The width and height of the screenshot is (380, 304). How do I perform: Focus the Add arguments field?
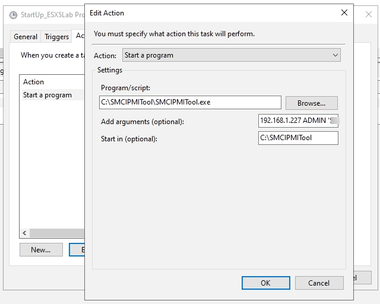(298, 121)
